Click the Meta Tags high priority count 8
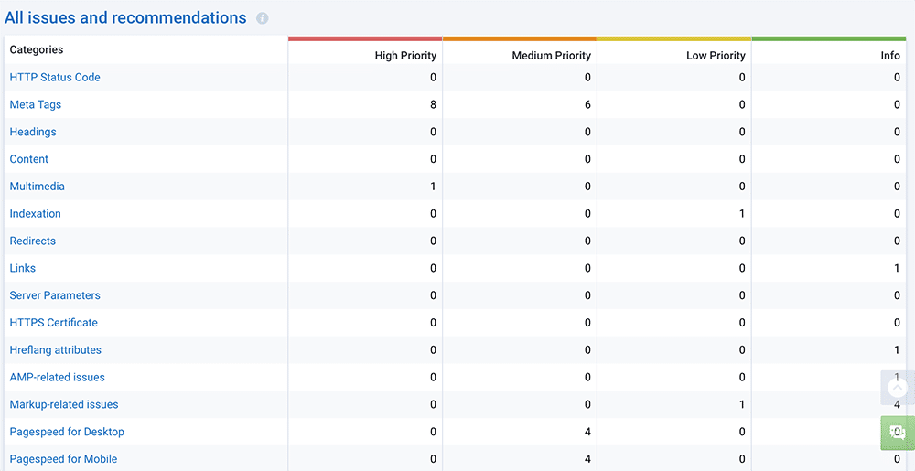Screen dimensions: 915x471 coord(433,105)
